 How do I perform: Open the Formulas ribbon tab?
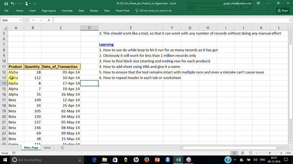(x=67, y=10)
